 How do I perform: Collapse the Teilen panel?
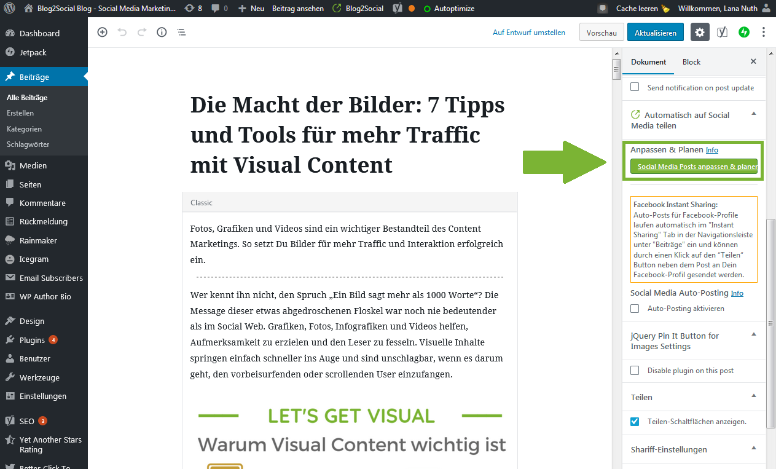pyautogui.click(x=754, y=396)
